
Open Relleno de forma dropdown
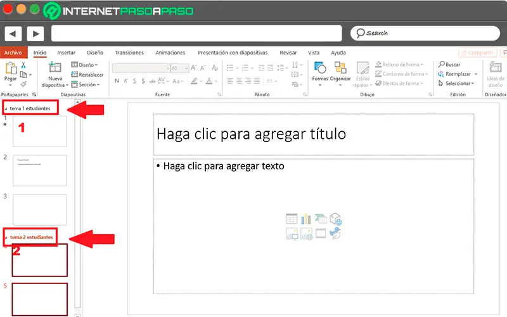click(x=399, y=65)
